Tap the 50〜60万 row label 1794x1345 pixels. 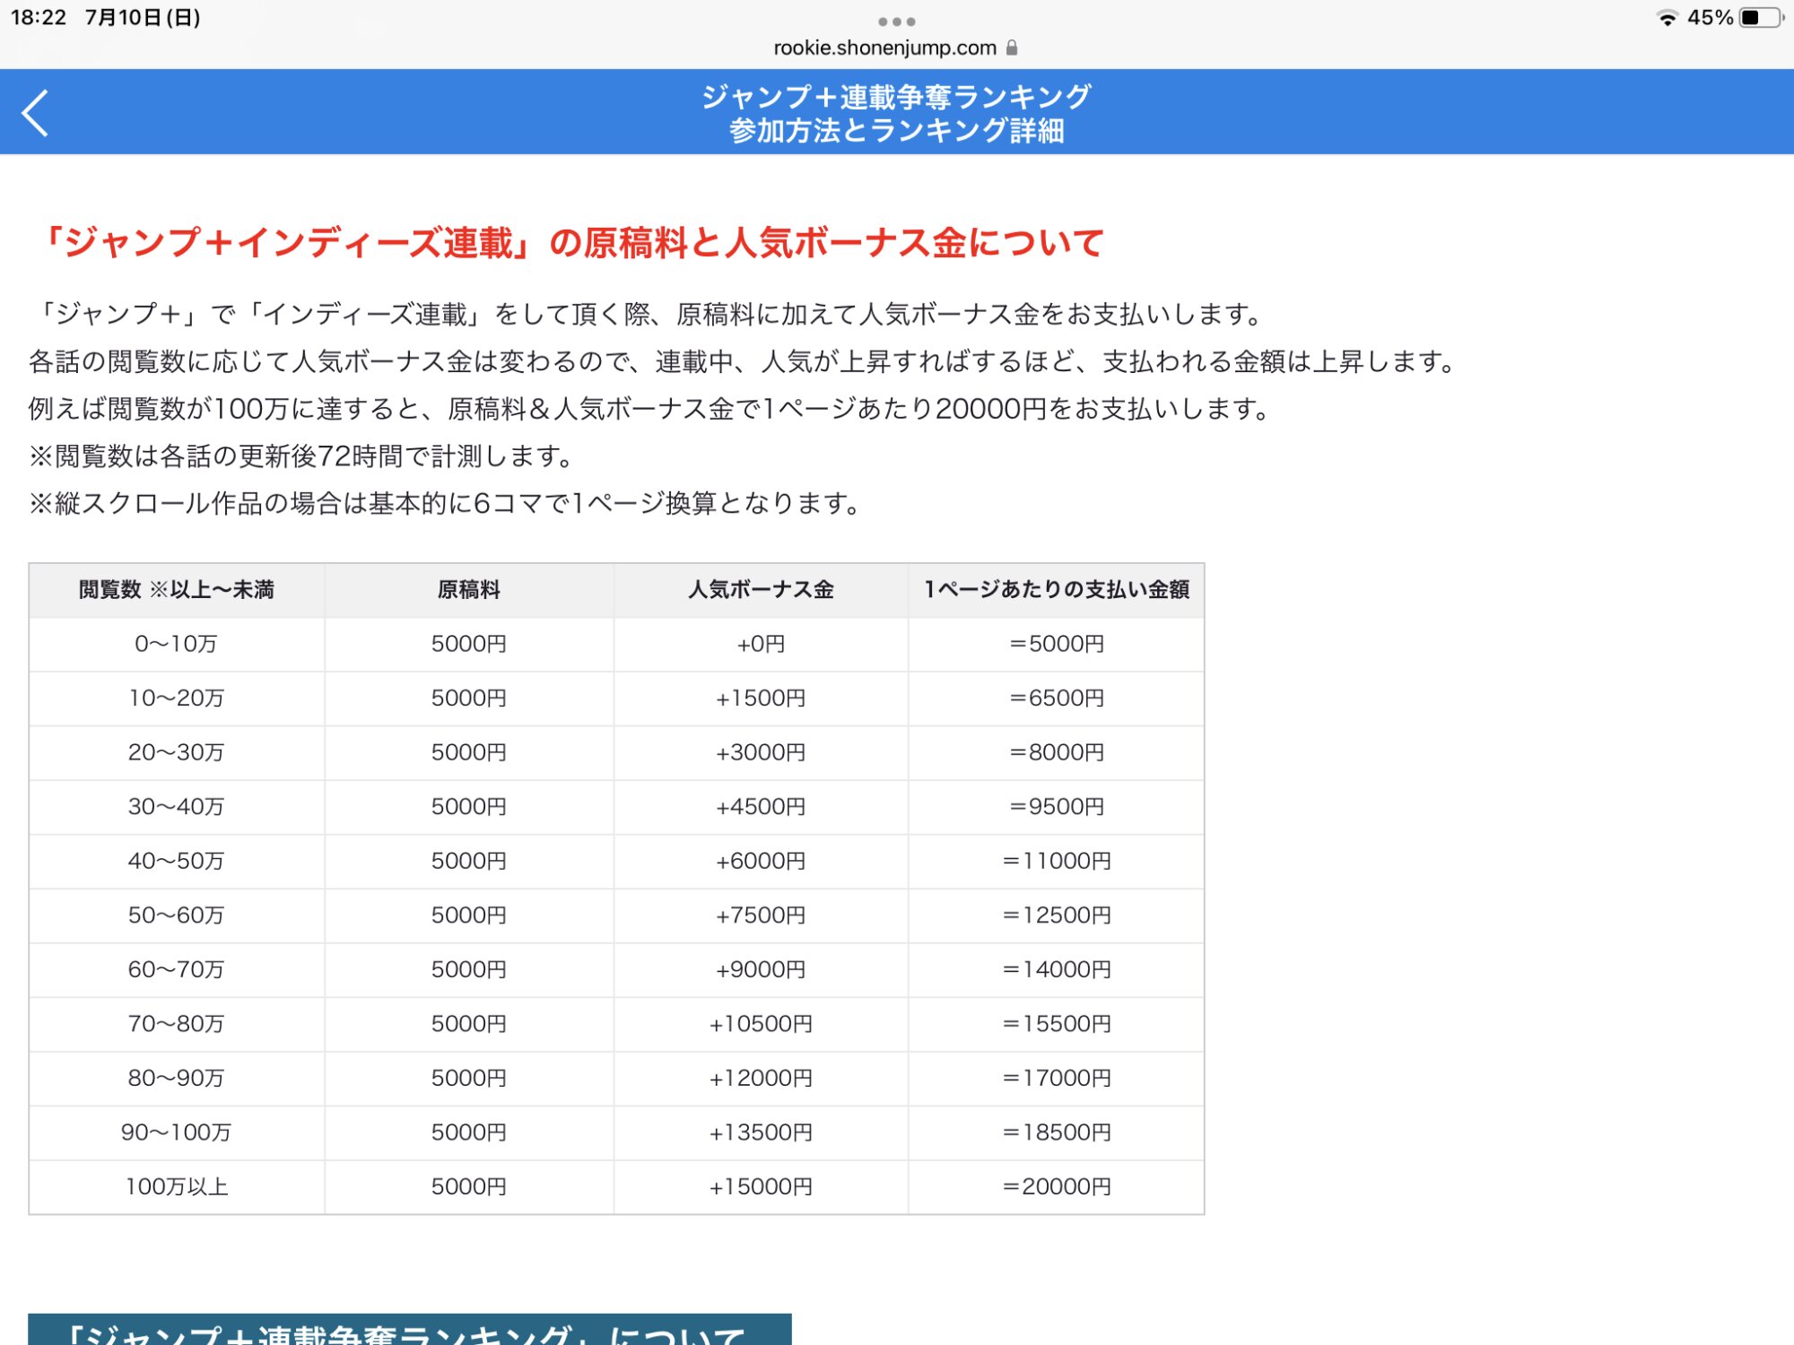tap(177, 915)
